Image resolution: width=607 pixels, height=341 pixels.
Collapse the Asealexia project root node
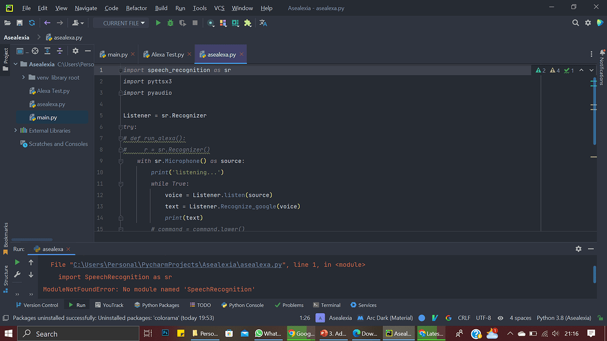15,64
